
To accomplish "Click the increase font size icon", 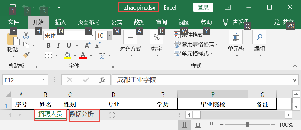I will coord(87,45).
